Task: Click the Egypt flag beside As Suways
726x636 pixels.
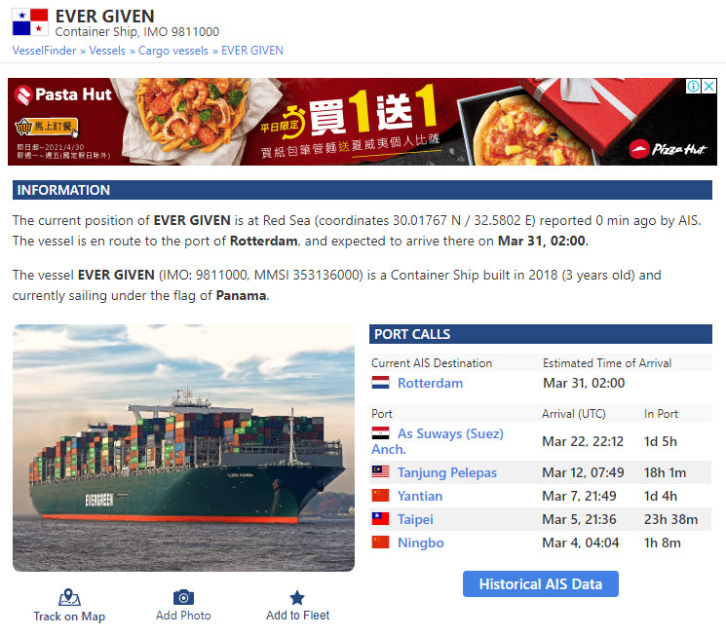Action: pos(381,432)
